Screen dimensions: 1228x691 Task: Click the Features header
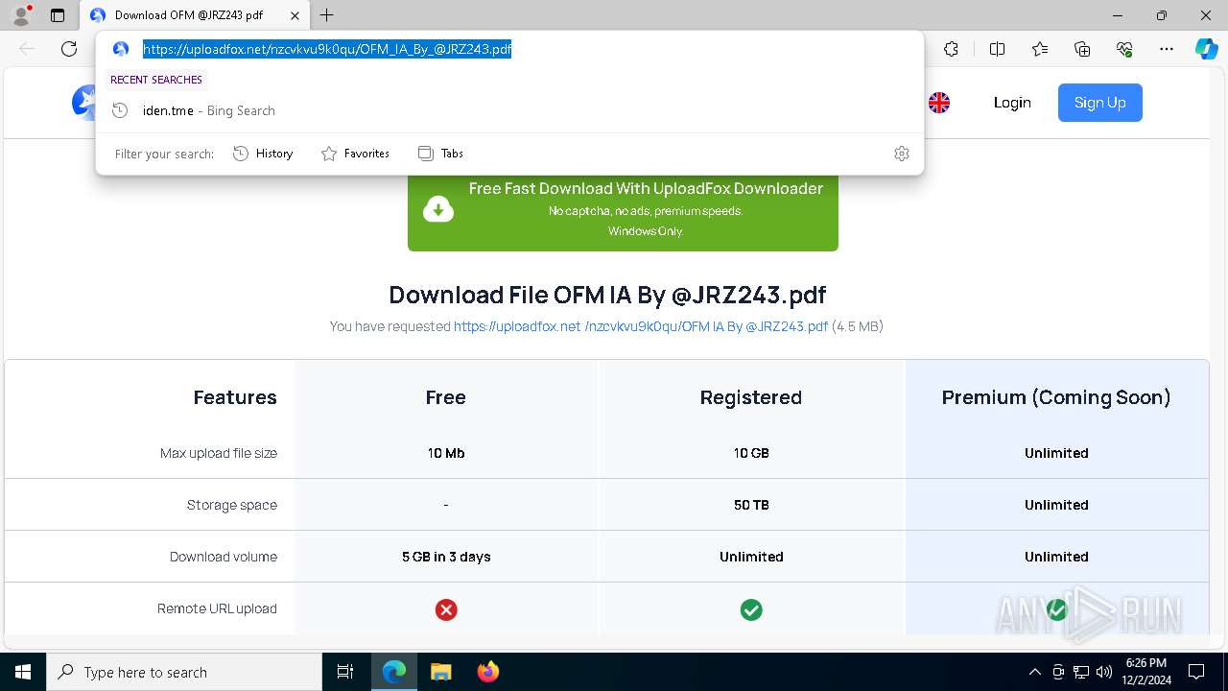pyautogui.click(x=235, y=397)
